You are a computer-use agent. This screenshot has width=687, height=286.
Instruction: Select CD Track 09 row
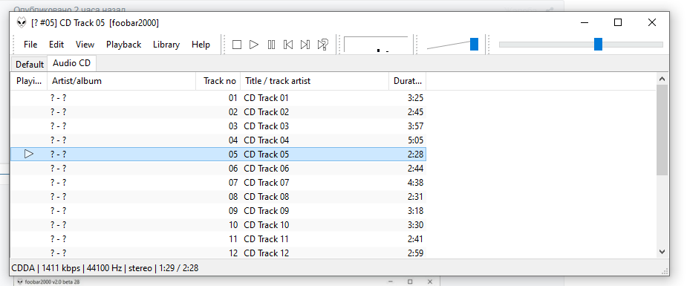coord(218,211)
